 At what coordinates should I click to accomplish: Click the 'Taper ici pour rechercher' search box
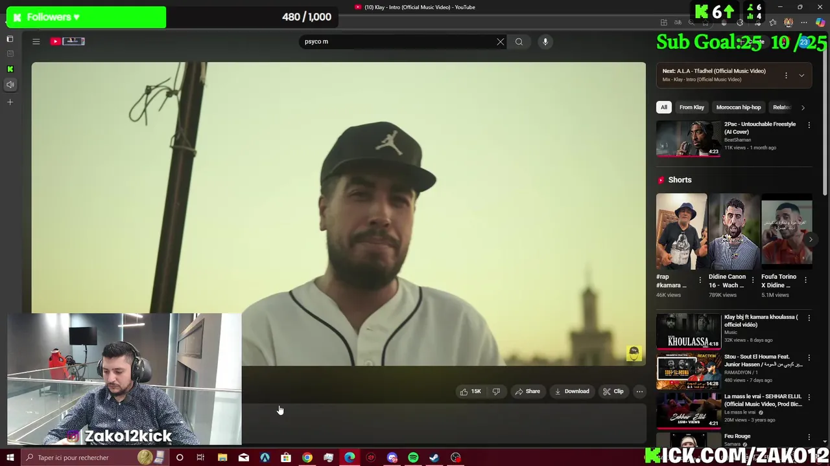point(94,458)
